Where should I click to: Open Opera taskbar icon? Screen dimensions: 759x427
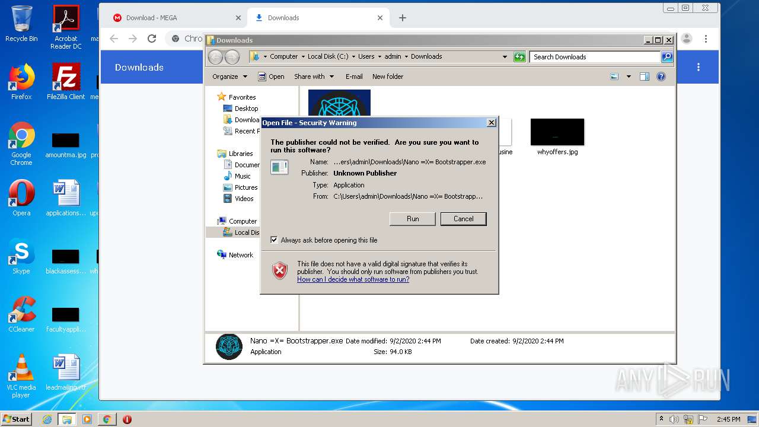click(127, 419)
